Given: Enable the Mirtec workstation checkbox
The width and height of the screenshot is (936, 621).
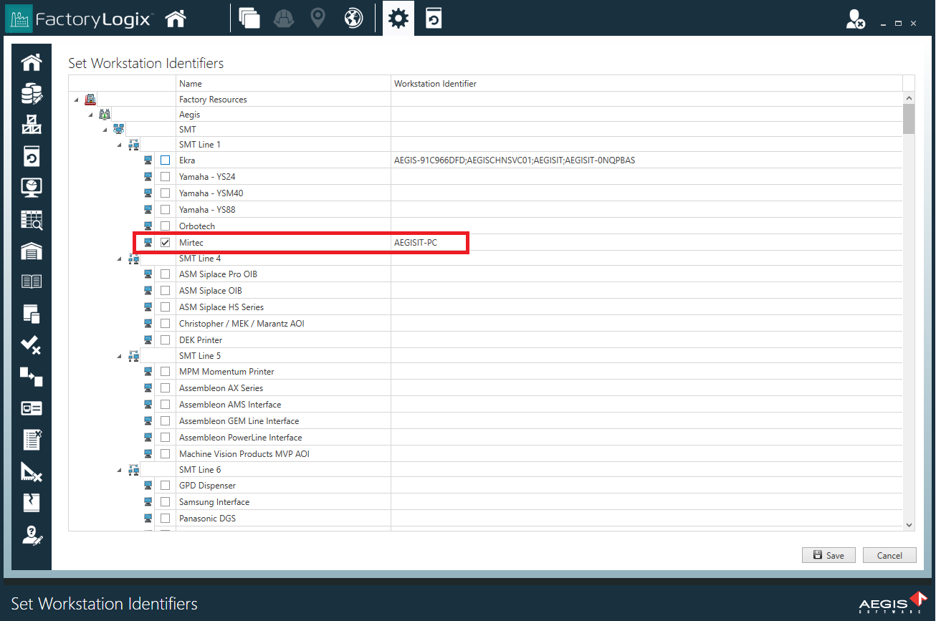Looking at the screenshot, I should pos(166,241).
